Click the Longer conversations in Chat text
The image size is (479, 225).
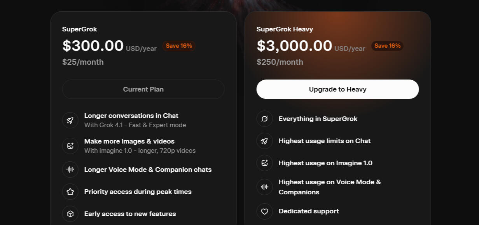pos(131,116)
